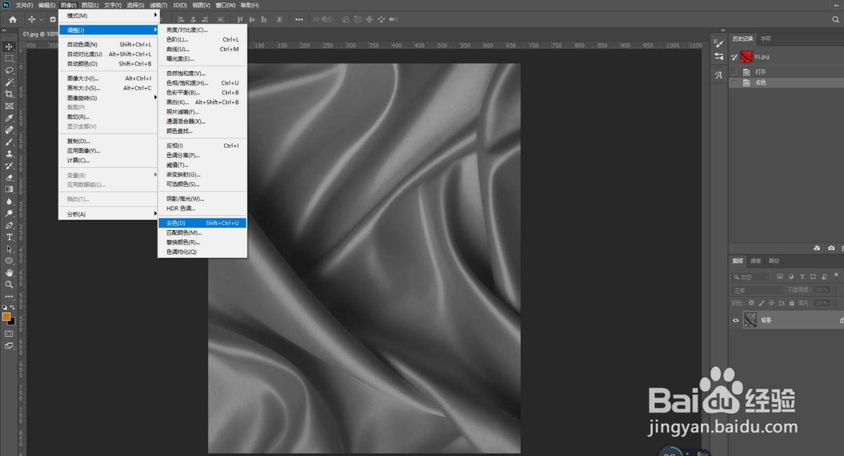Switch to the 通道 tab
The width and height of the screenshot is (844, 456).
(x=755, y=261)
